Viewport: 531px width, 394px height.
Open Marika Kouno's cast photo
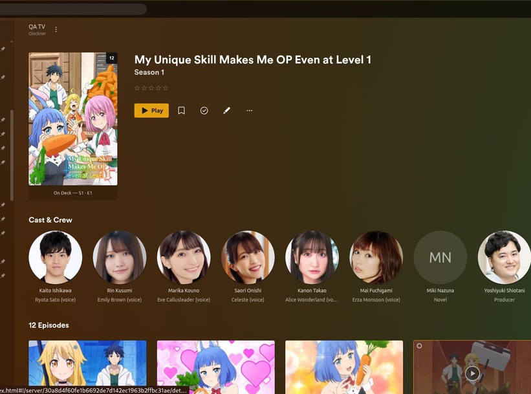click(184, 257)
